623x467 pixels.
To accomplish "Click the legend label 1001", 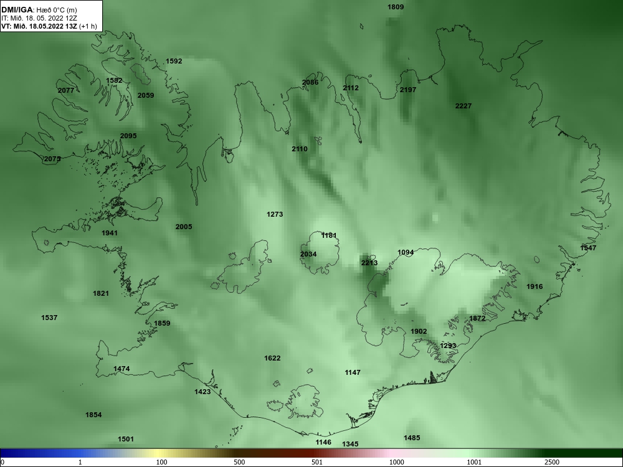I will point(474,462).
